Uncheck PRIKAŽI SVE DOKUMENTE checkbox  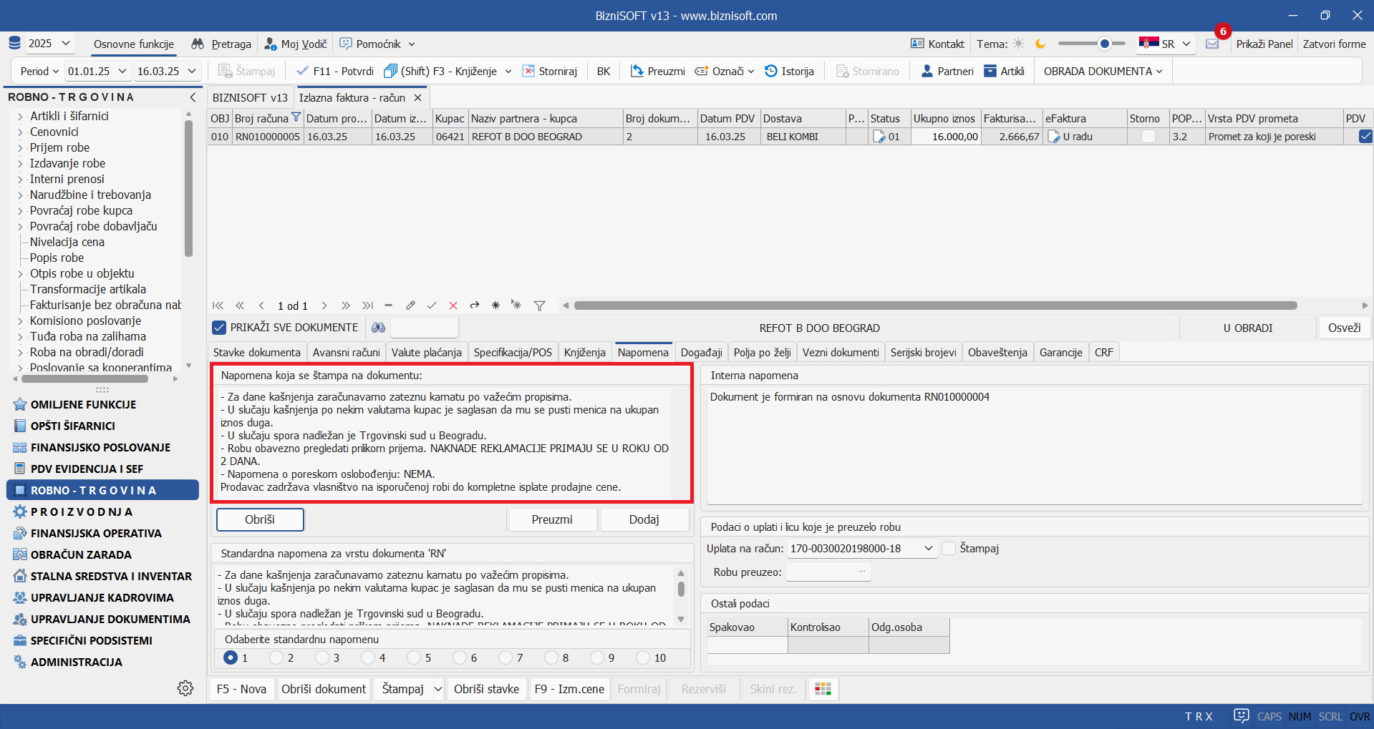coord(219,328)
